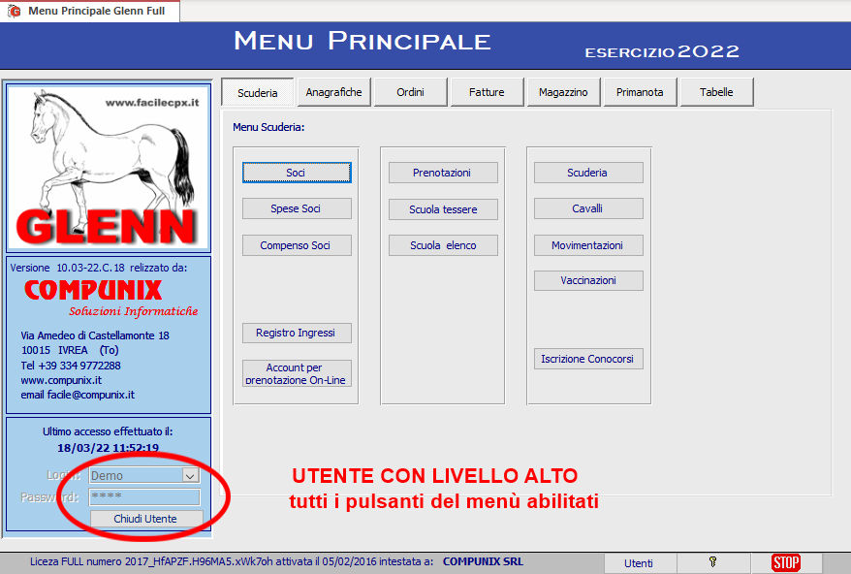Click the 18/03/22 11:52:19 last access timestamp
851x574 pixels.
click(x=108, y=448)
